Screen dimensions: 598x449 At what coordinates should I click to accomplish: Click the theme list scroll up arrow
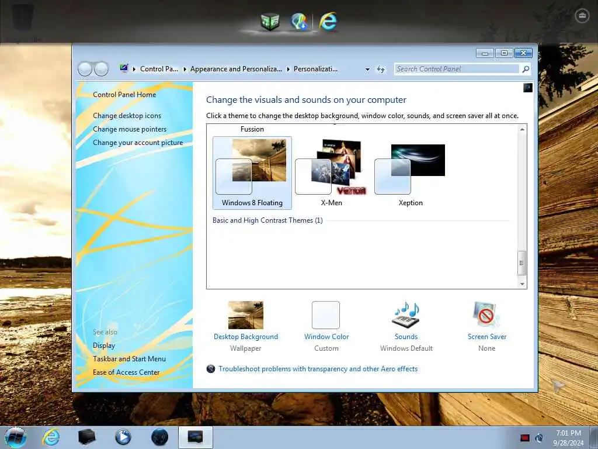pyautogui.click(x=522, y=129)
